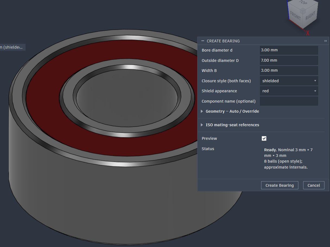This screenshot has height=247, width=330.
Task: Click the 'Closure style (both faces)' label
Action: (x=226, y=81)
